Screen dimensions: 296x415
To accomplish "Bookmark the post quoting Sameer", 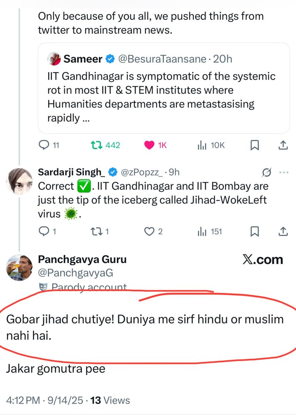I will coord(255,145).
